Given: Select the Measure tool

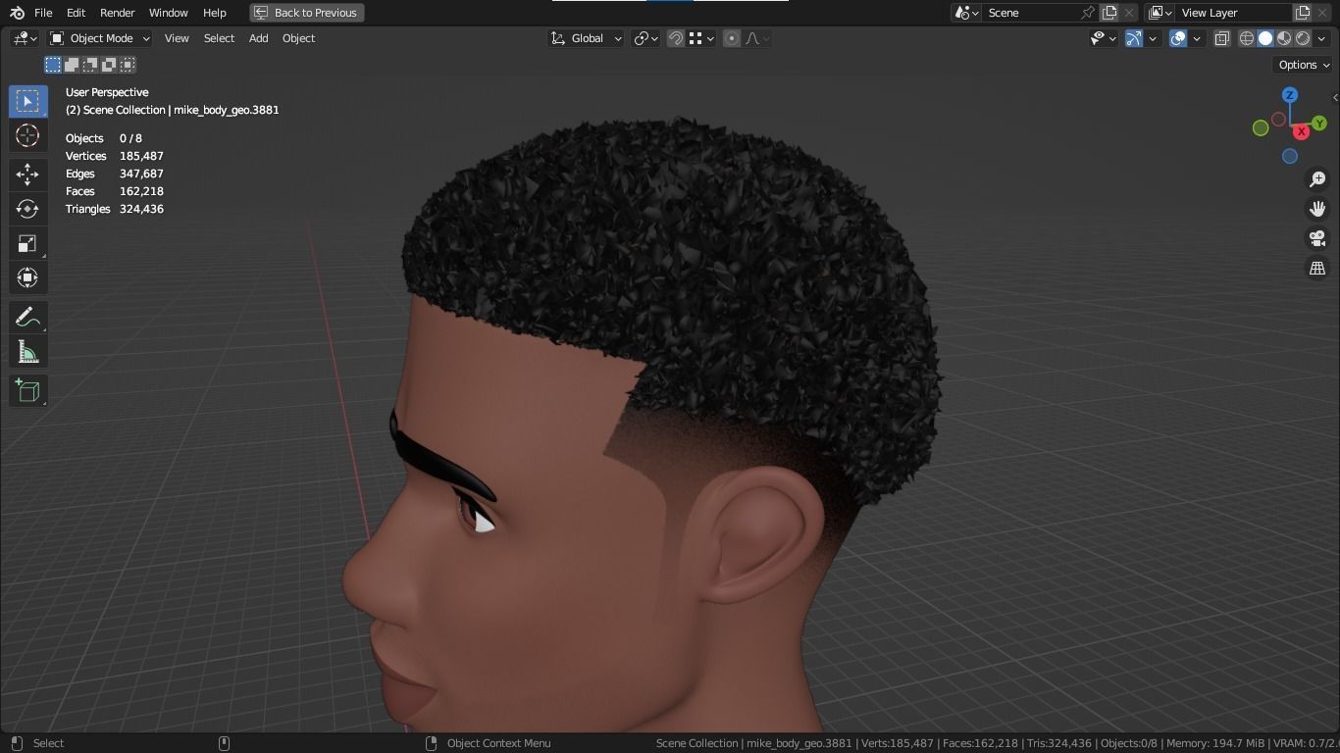Looking at the screenshot, I should click(x=27, y=352).
